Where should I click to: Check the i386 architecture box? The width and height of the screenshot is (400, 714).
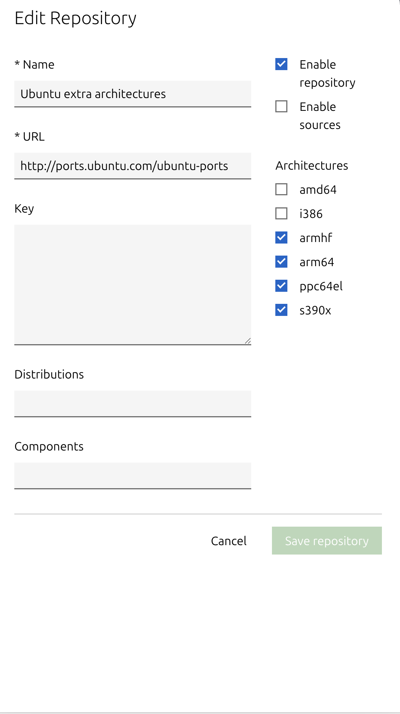point(281,213)
